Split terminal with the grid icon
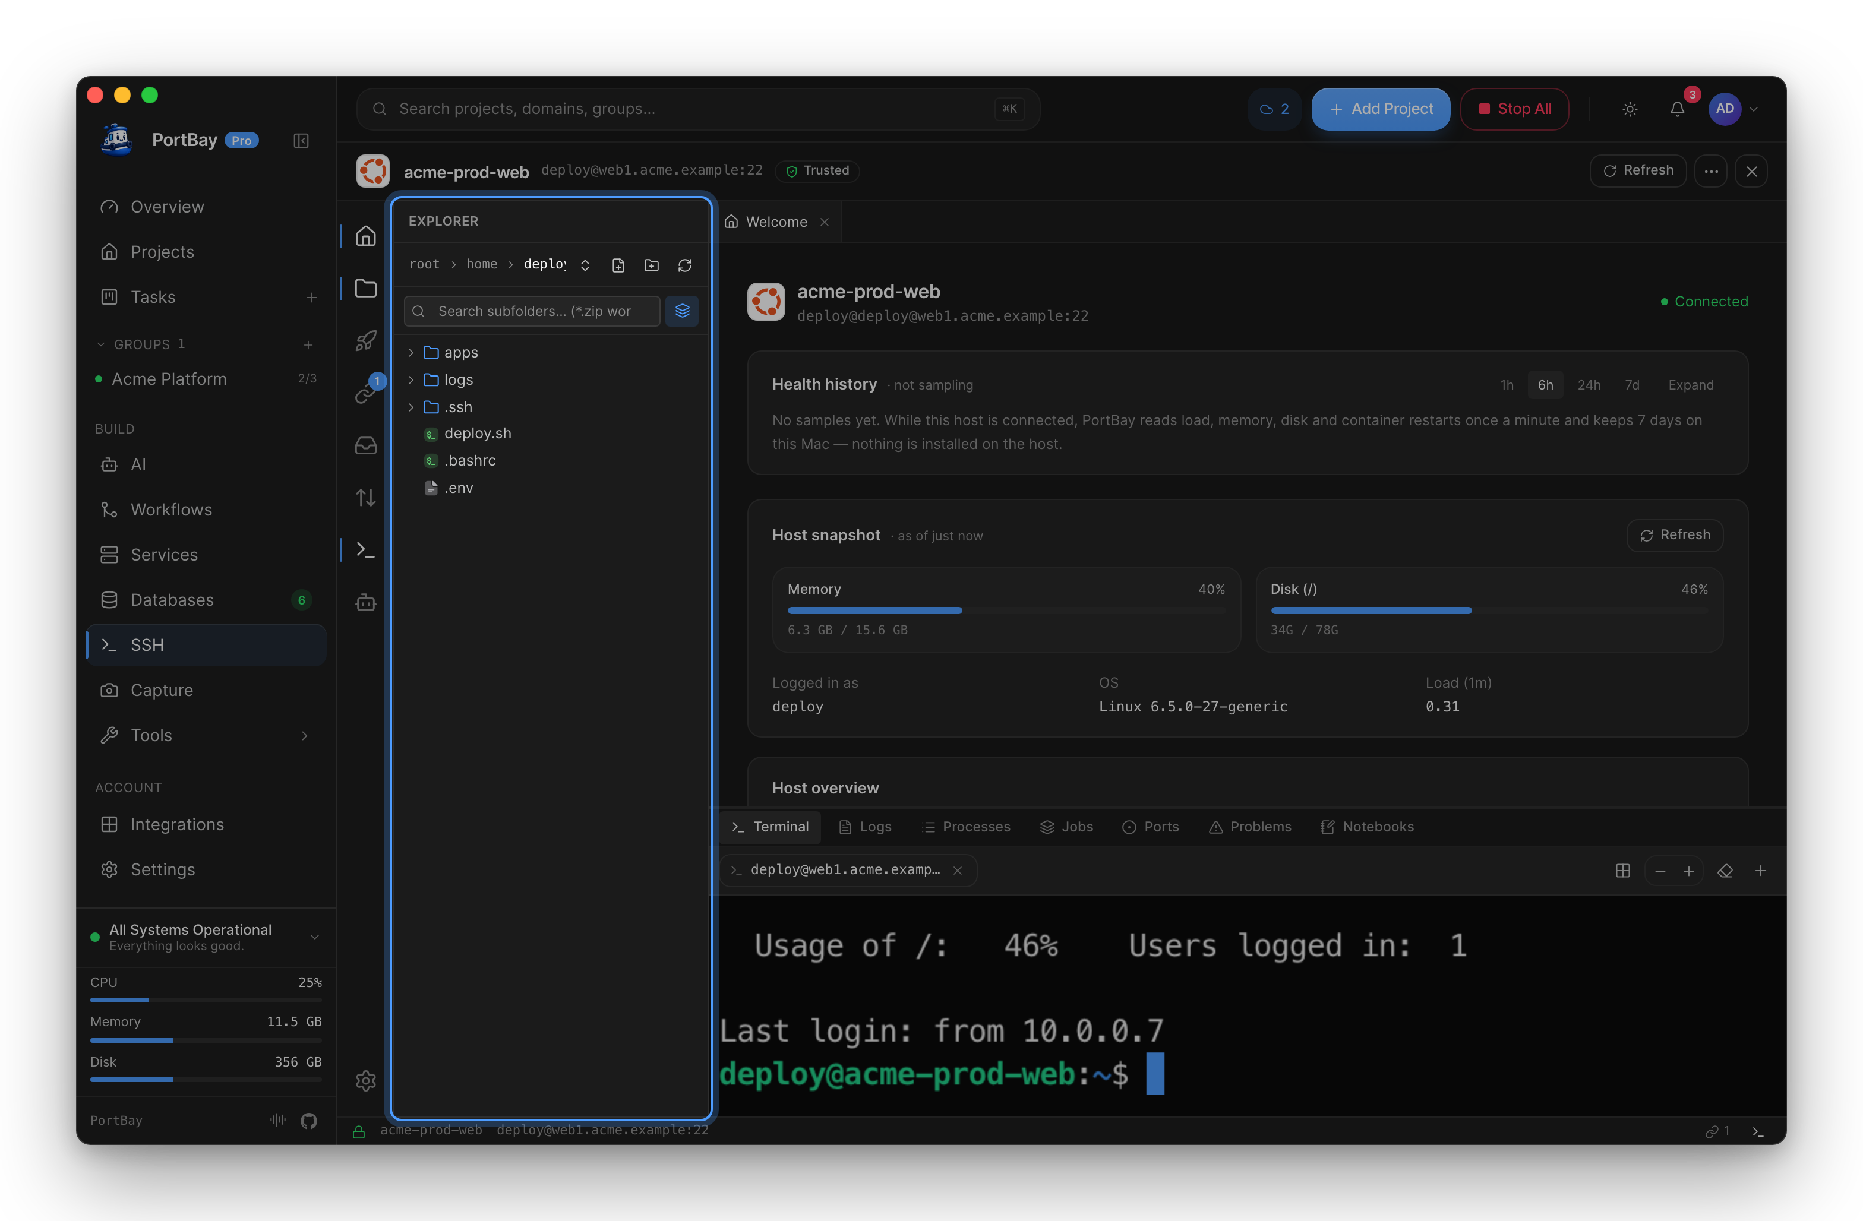Screen dimensions: 1863x1221 coord(1622,871)
